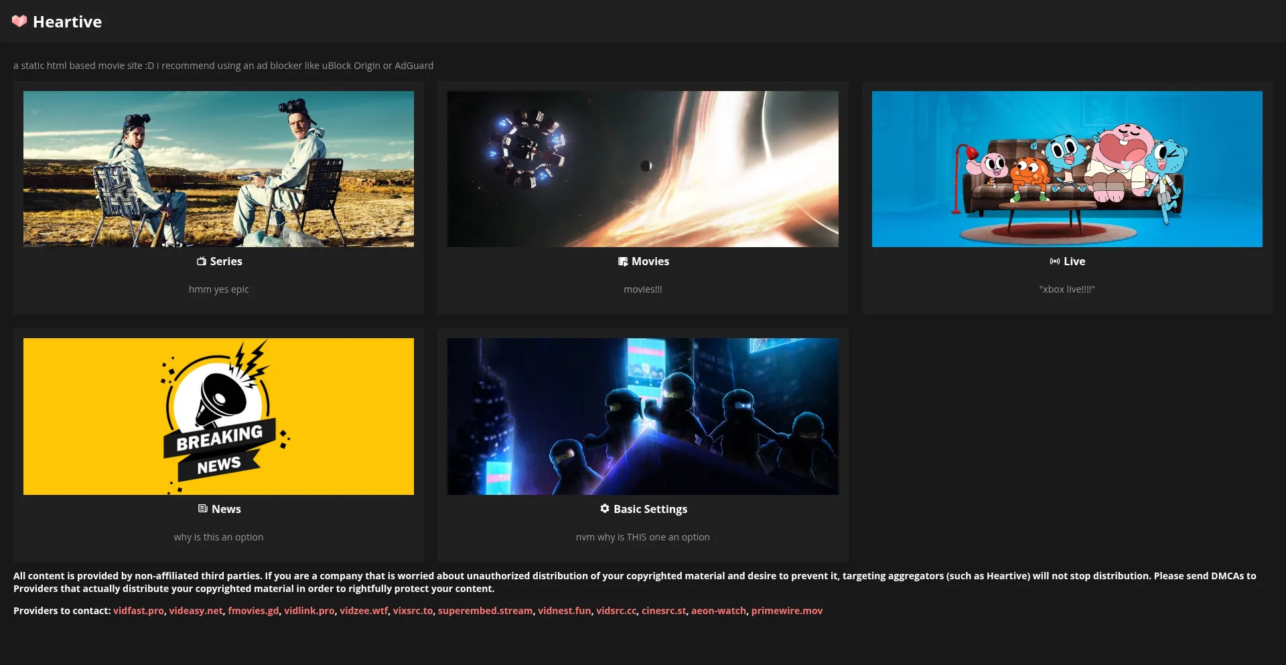Visit the aeon-watch provider link
The image size is (1286, 665).
click(719, 611)
